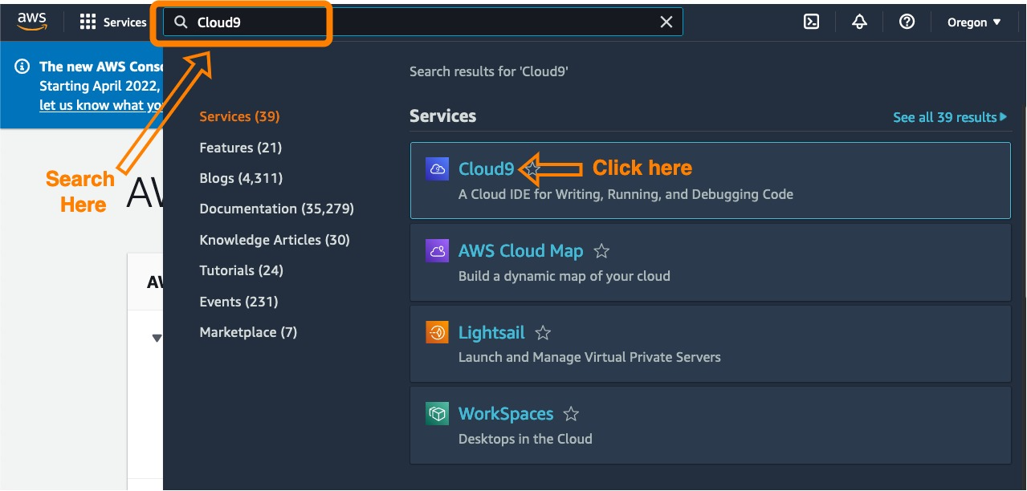Screen dimensions: 1027x491
Task: Open the notifications bell
Action: coord(859,22)
